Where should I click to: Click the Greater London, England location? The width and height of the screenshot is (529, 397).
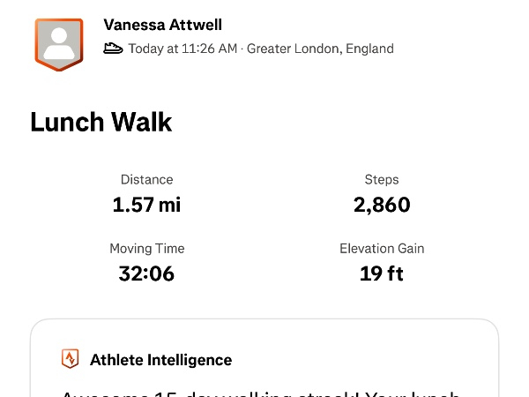click(320, 49)
